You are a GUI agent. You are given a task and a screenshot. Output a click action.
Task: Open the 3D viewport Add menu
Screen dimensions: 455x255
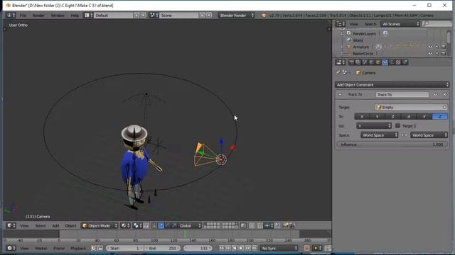(x=55, y=225)
